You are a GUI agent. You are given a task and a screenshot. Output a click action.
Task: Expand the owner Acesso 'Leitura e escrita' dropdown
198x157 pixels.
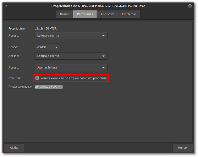pyautogui.click(x=71, y=35)
